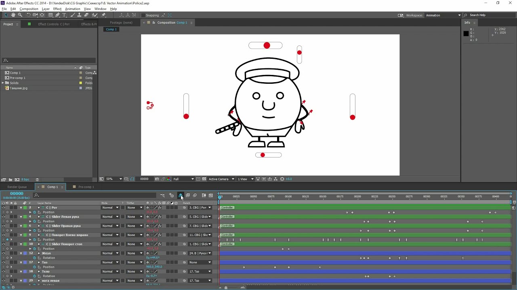This screenshot has width=517, height=290.
Task: Open the Effect Controls panel tab
Action: coord(53,24)
